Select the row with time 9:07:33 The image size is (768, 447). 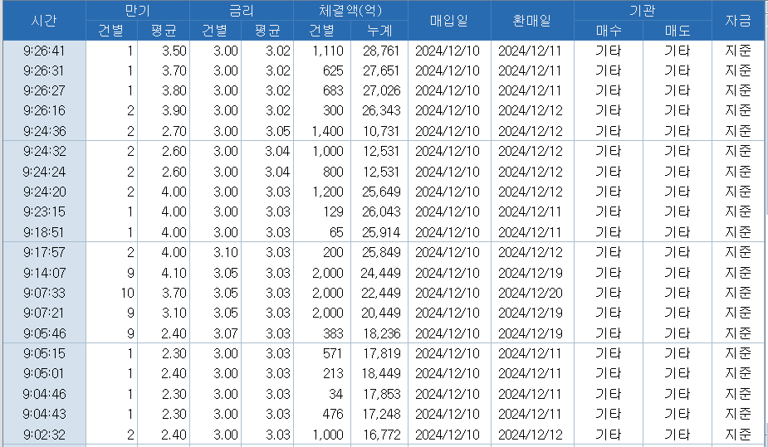tap(384, 293)
